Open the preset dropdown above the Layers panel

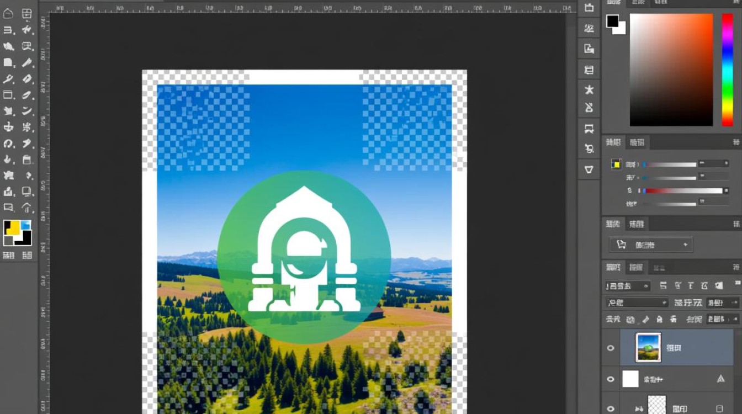651,245
